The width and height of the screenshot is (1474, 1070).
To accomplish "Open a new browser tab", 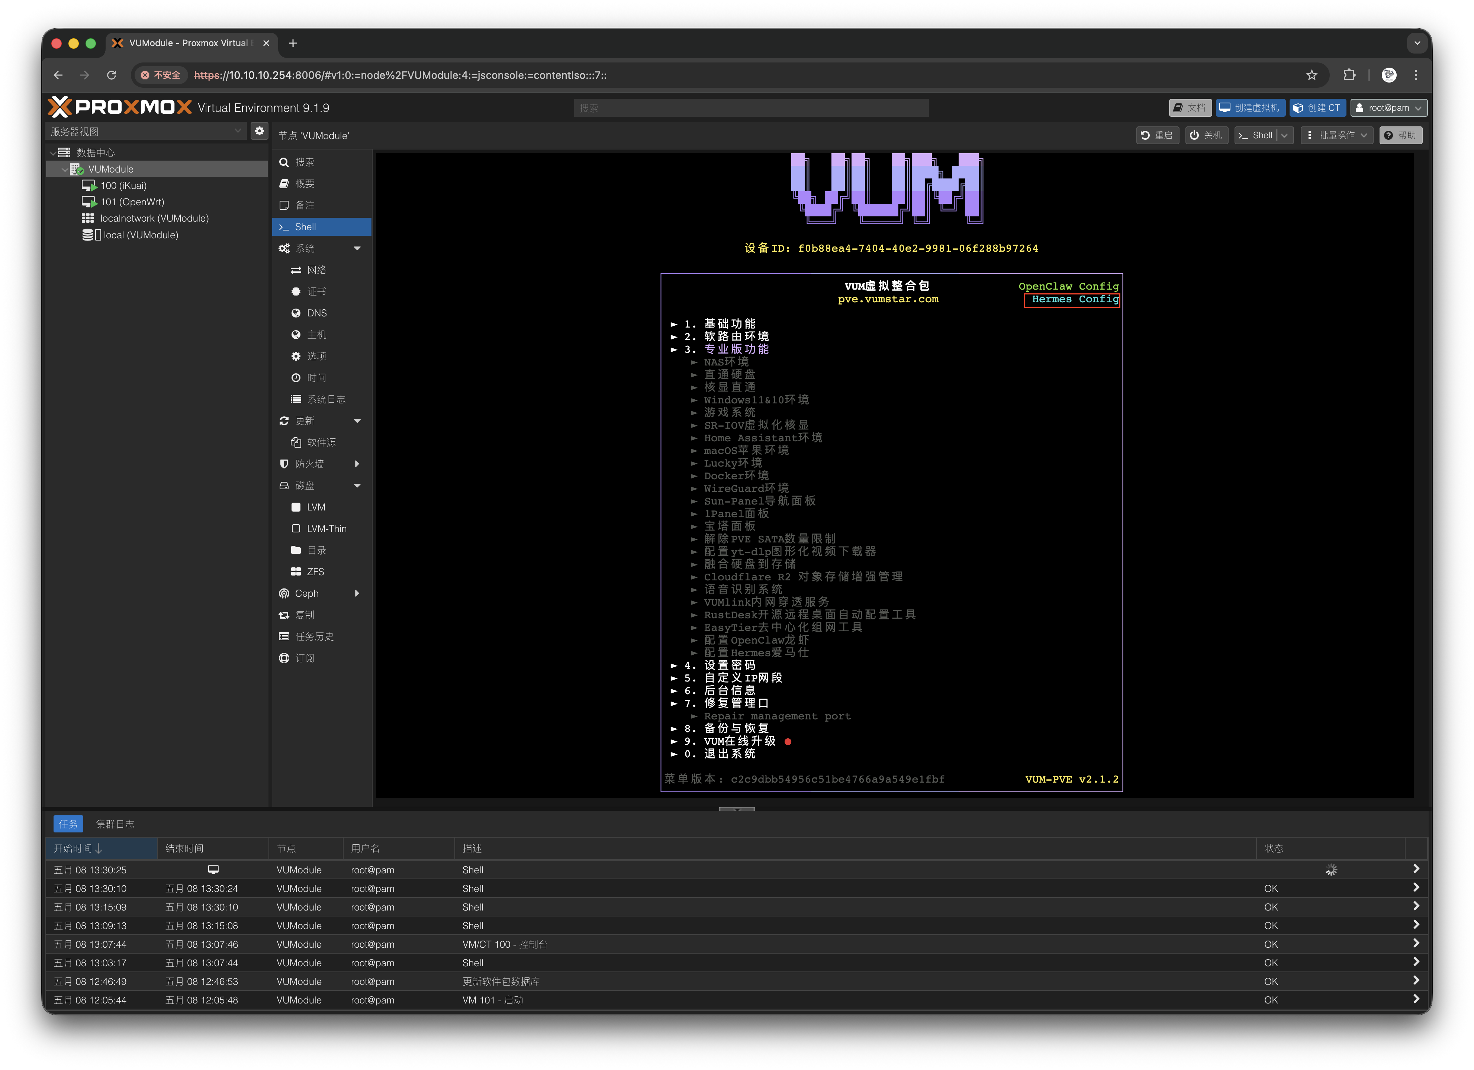I will click(293, 43).
